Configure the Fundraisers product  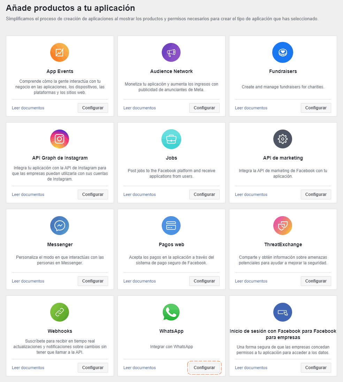[316, 108]
